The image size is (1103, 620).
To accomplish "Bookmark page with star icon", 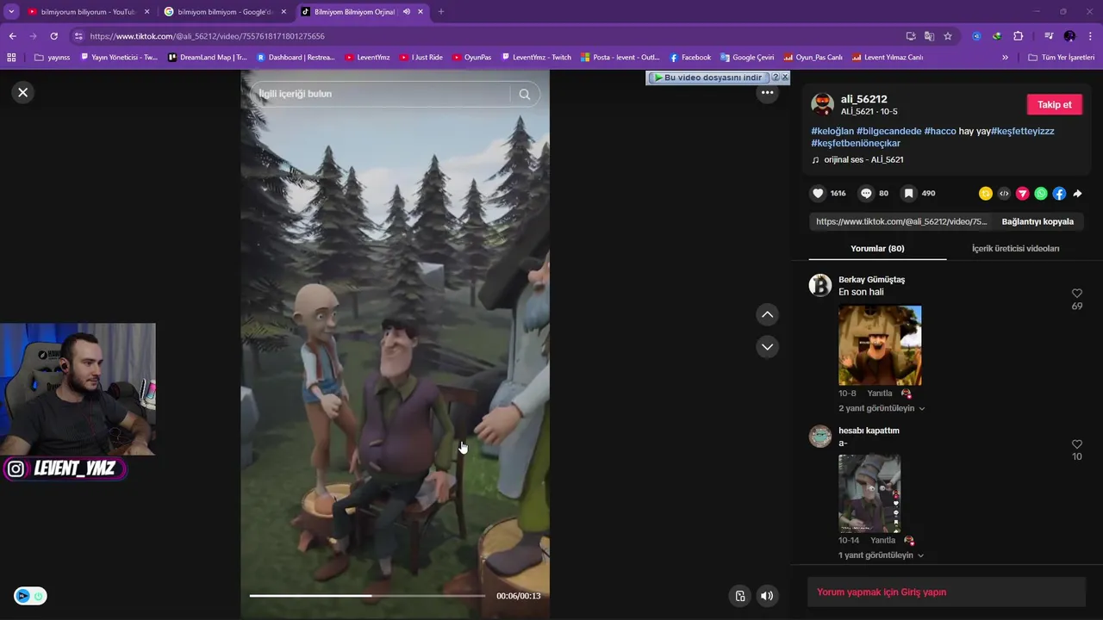I will point(948,36).
